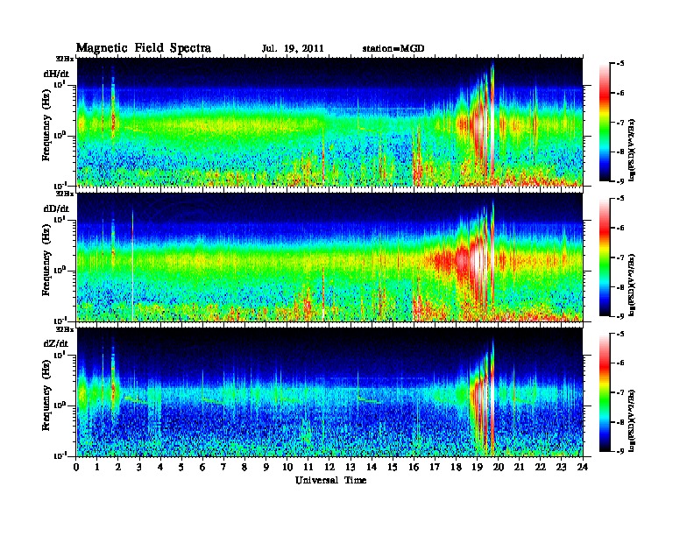The image size is (694, 536).
Task: Click hour tick label 19 on time axis
Action: pos(477,467)
